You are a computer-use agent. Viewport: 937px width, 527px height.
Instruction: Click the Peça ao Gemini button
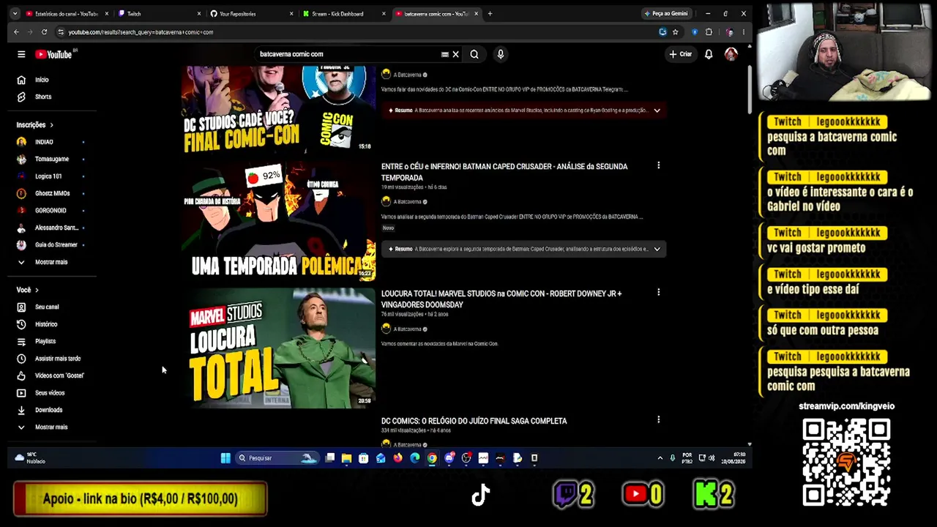(x=665, y=13)
